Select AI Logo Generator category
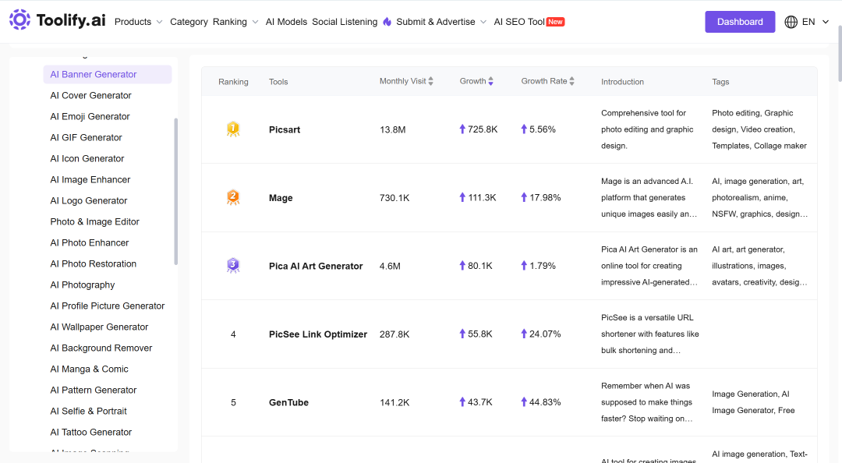This screenshot has height=463, width=842. pyautogui.click(x=89, y=200)
